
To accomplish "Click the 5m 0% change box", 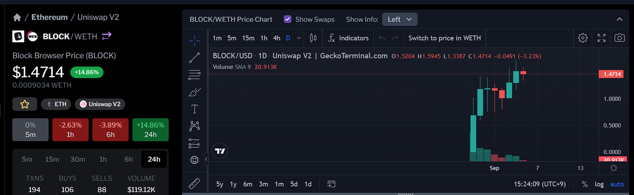I will coord(30,129).
